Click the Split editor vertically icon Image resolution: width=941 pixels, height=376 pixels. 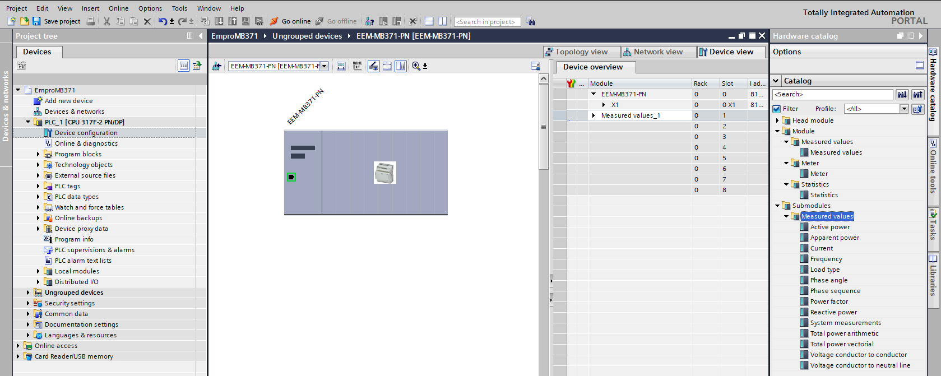[x=442, y=21]
